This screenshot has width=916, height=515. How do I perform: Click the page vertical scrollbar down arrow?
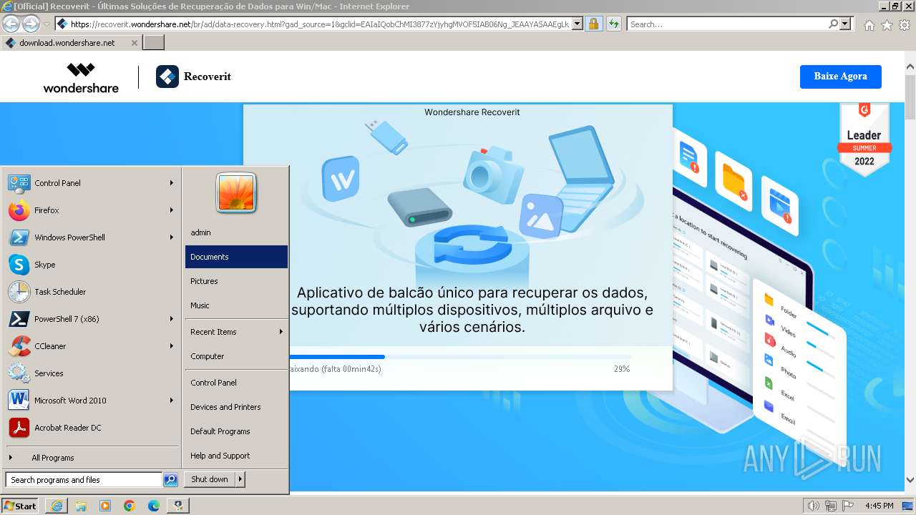(x=910, y=481)
